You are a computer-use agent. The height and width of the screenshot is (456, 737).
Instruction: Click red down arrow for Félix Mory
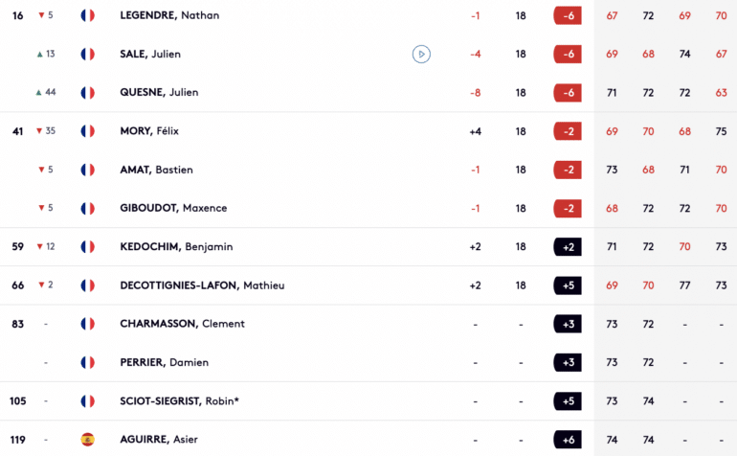(x=39, y=131)
